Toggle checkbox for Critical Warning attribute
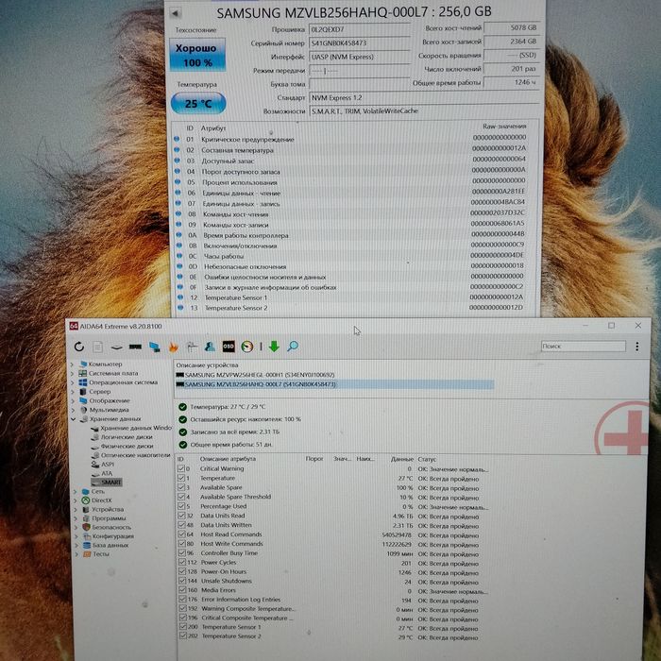 181,468
